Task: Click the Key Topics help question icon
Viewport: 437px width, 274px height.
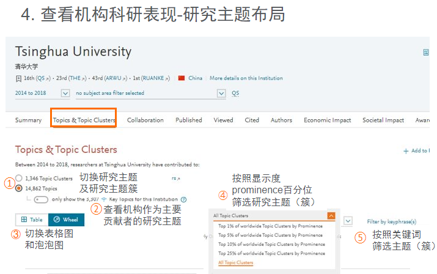Action: 183,199
